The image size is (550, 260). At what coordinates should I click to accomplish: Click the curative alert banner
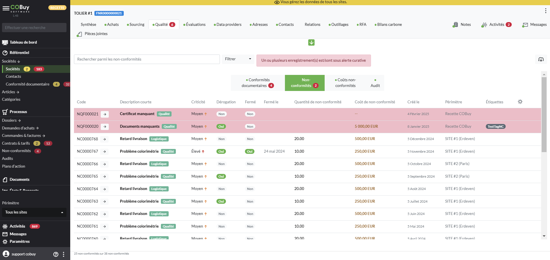(x=313, y=61)
